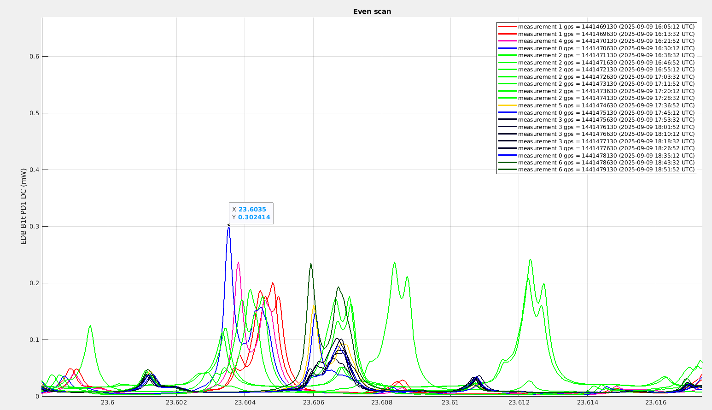Click legend entry gps = 1441469630 (16:13:32 UTC)
Screen dimensions: 712x410
point(596,34)
